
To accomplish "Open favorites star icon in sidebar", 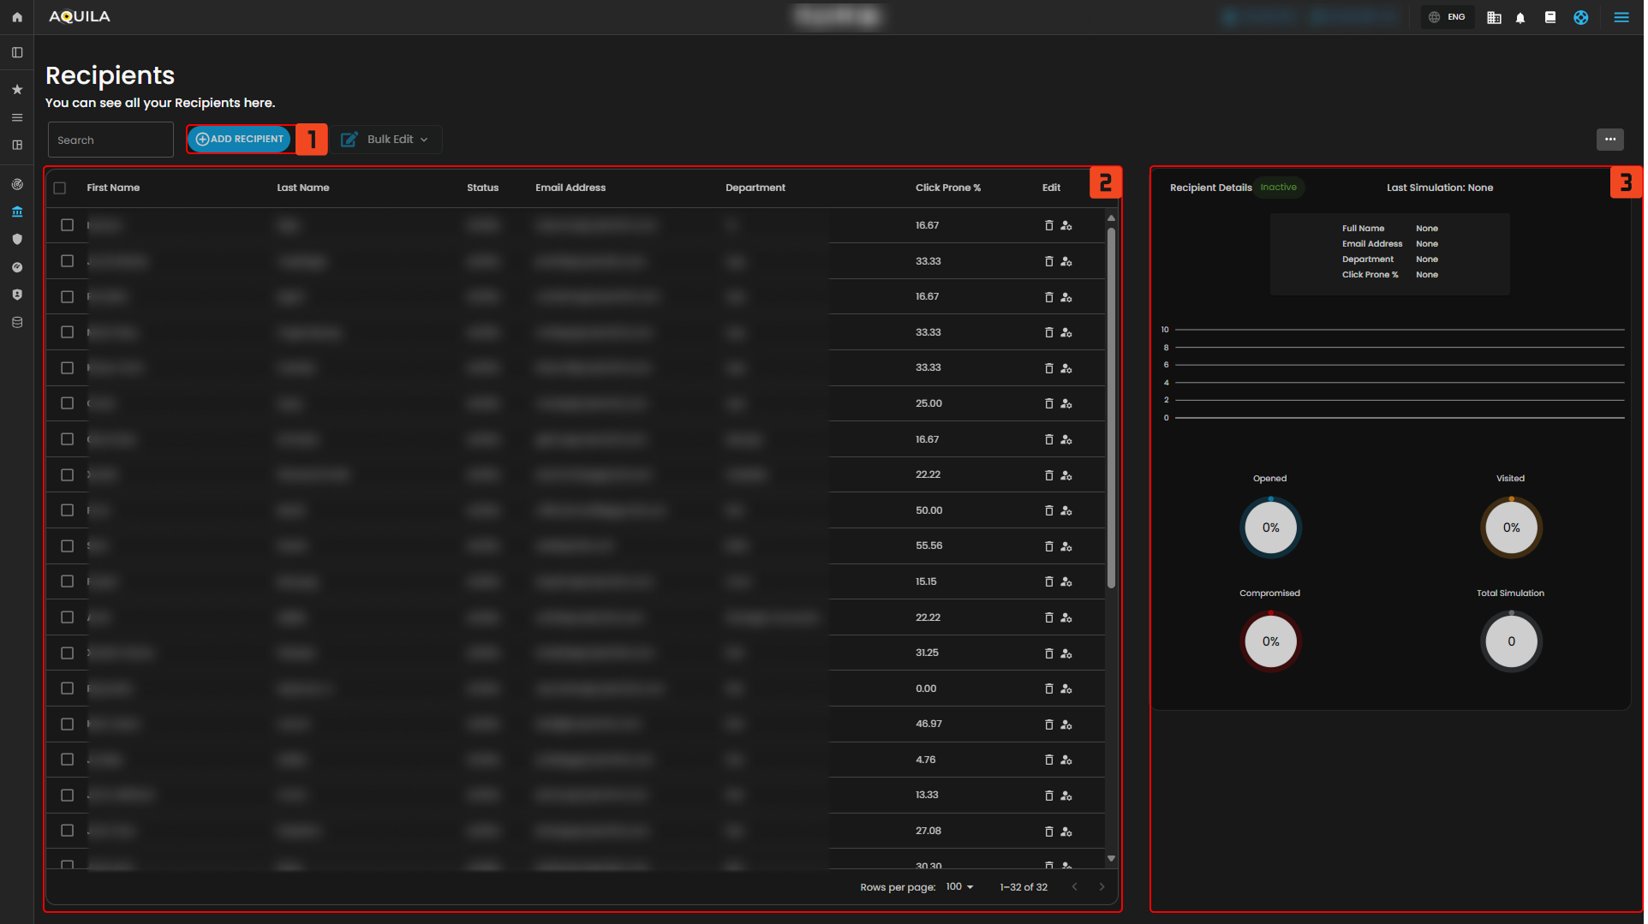I will click(17, 89).
